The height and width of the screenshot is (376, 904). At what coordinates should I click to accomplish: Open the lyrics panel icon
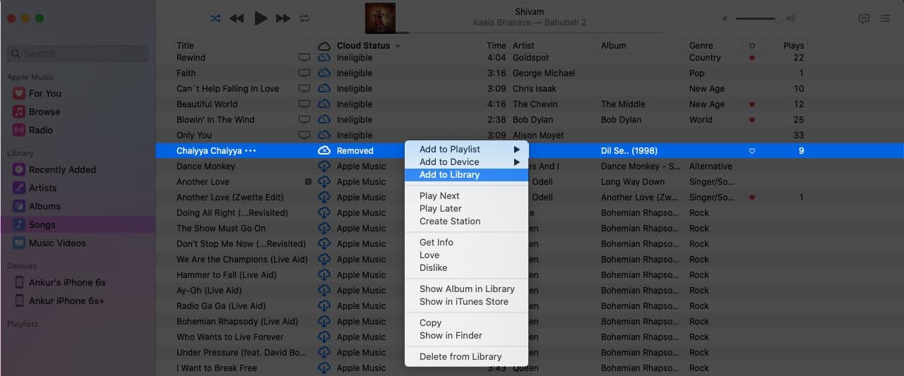click(864, 19)
